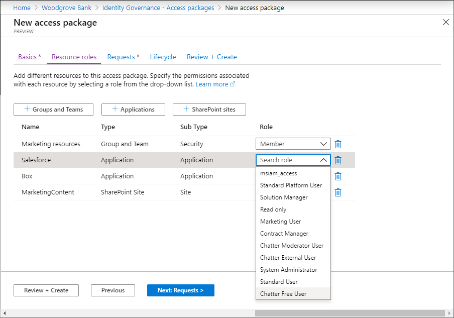
Task: Click trash icon for Salesforce row
Action: coord(338,160)
